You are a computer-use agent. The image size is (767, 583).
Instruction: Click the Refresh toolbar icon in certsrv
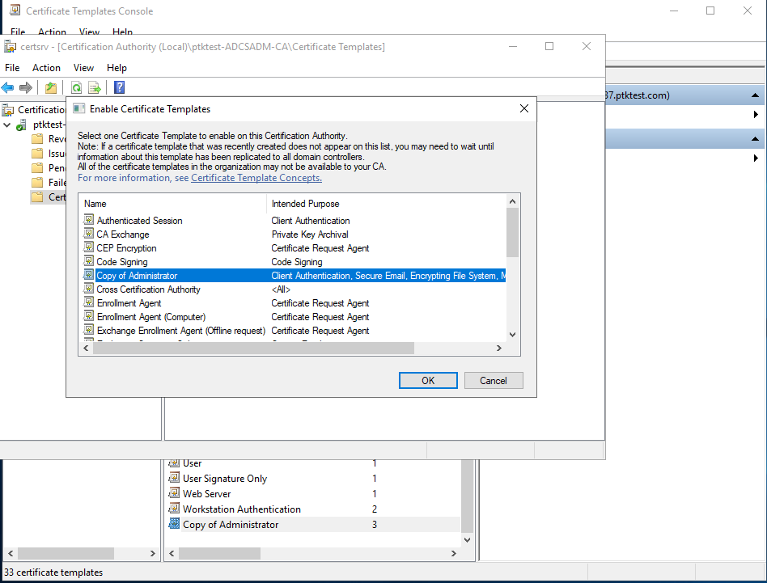(76, 87)
